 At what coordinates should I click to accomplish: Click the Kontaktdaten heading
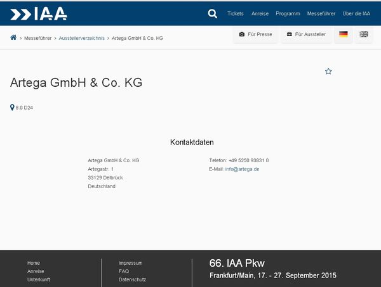pos(192,143)
